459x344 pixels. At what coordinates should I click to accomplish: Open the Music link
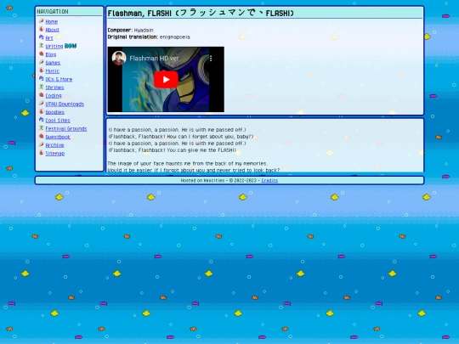(x=52, y=70)
